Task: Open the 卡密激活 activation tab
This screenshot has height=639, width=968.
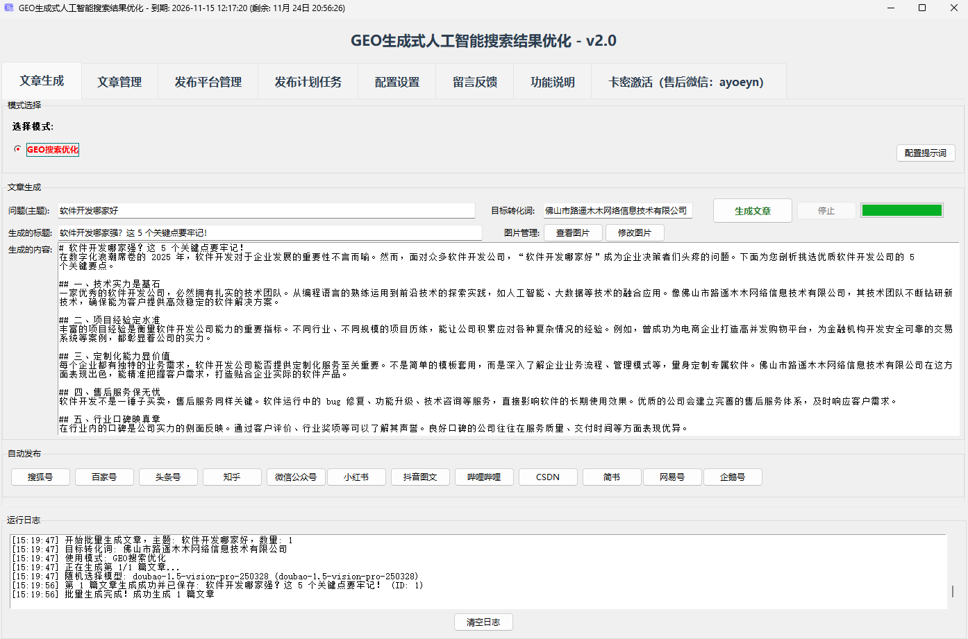Action: pyautogui.click(x=688, y=81)
